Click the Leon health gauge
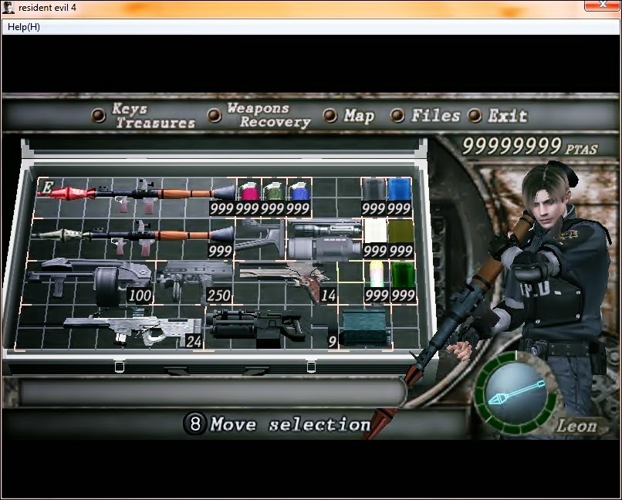 516,394
